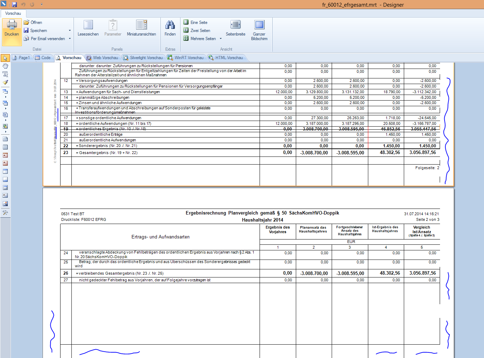
Task: Click the Speichern save command
Action: [35, 31]
